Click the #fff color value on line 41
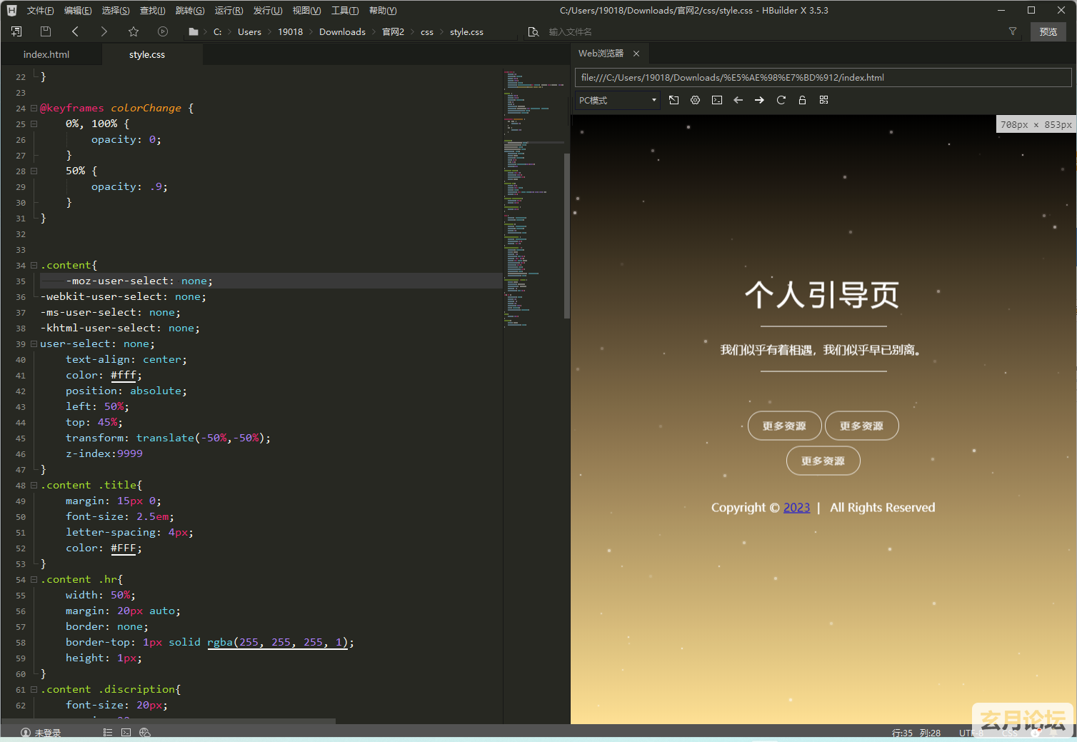Screen dimensions: 1077x742 [124, 376]
